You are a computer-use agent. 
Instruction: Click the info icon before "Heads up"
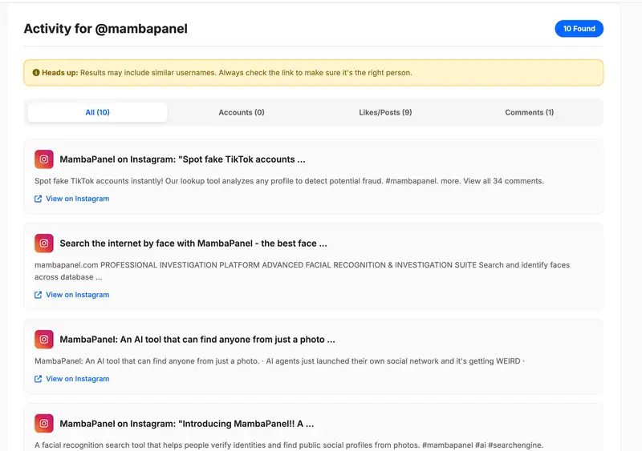pyautogui.click(x=36, y=73)
